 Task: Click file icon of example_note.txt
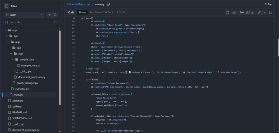pos(18,65)
